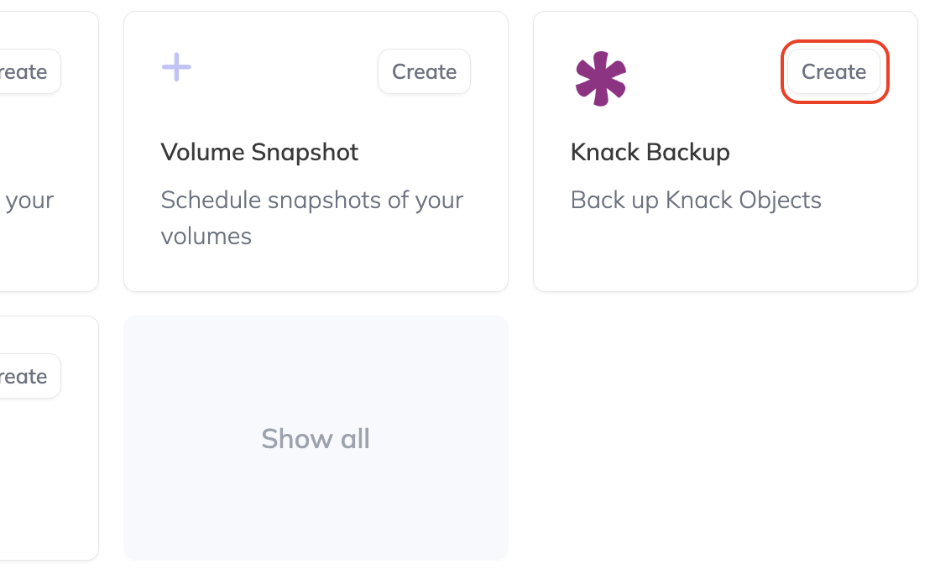This screenshot has width=935, height=569.
Task: Click the word "your" in the cut-off left card
Action: [29, 201]
